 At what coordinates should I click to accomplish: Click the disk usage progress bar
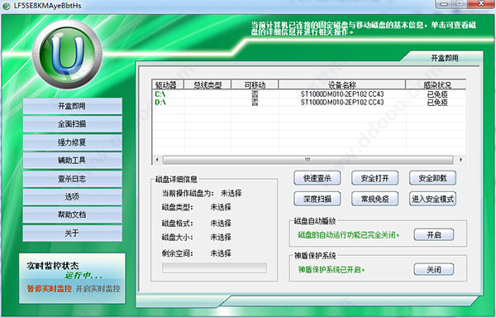point(214,267)
